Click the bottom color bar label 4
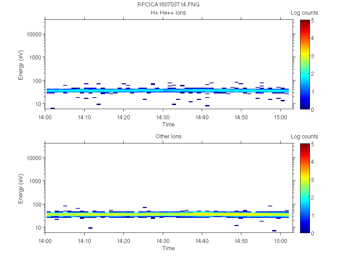The width and height of the screenshot is (348, 261). [313, 162]
